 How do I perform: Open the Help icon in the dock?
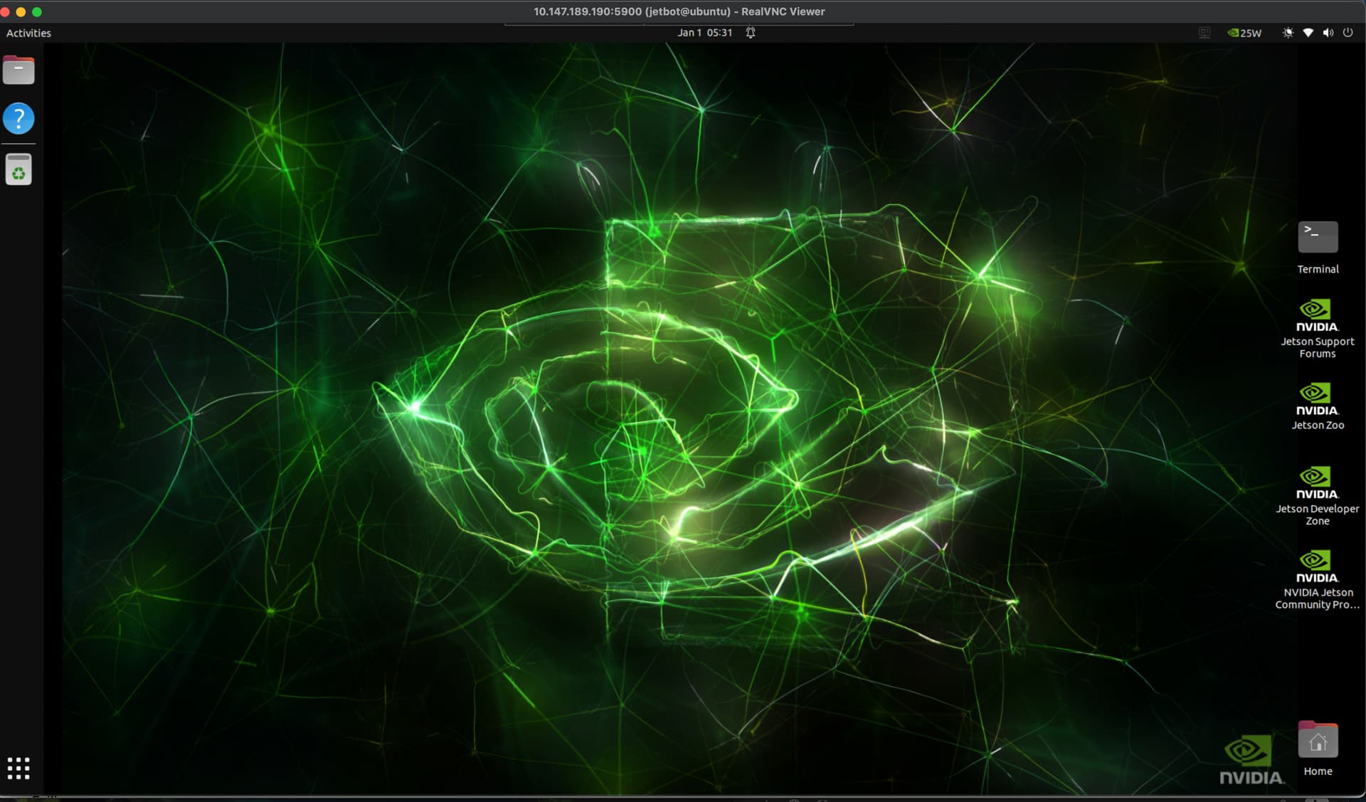pos(18,118)
